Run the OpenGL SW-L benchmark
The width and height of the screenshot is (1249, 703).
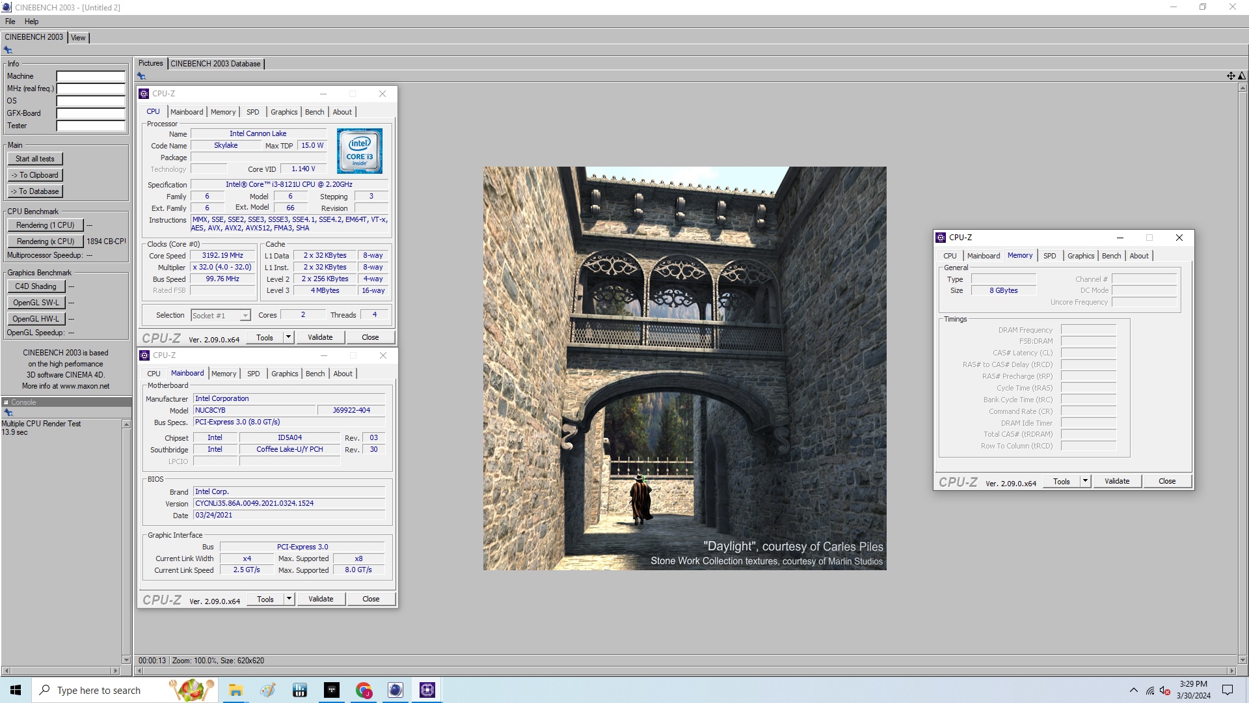click(36, 303)
